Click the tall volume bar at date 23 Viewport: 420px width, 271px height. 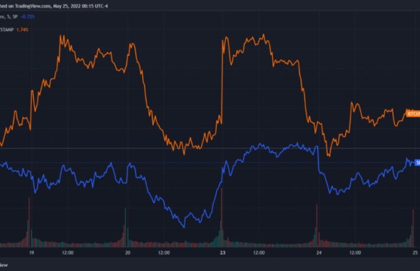click(x=221, y=217)
